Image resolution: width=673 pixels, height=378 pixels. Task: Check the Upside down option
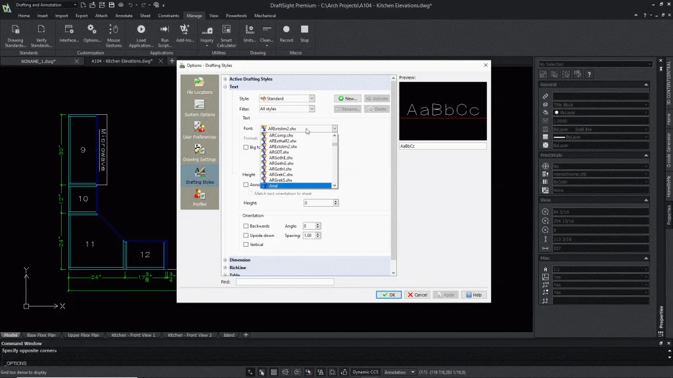[x=246, y=235]
